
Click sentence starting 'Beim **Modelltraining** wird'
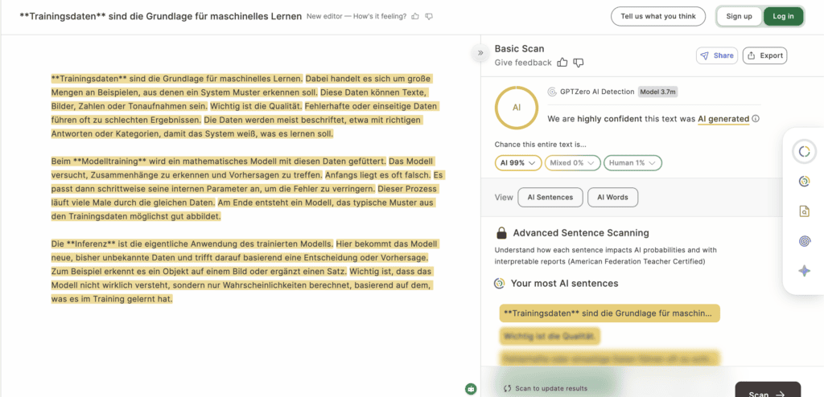point(219,161)
